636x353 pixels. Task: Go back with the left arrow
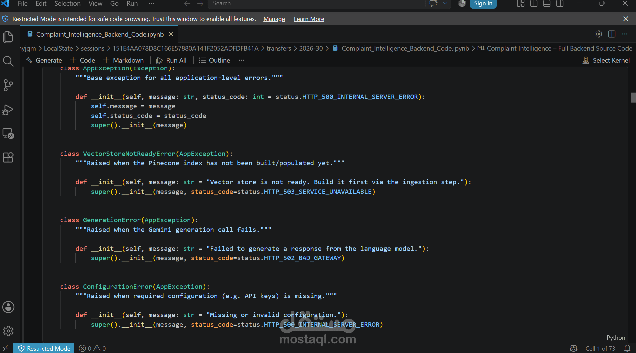187,3
